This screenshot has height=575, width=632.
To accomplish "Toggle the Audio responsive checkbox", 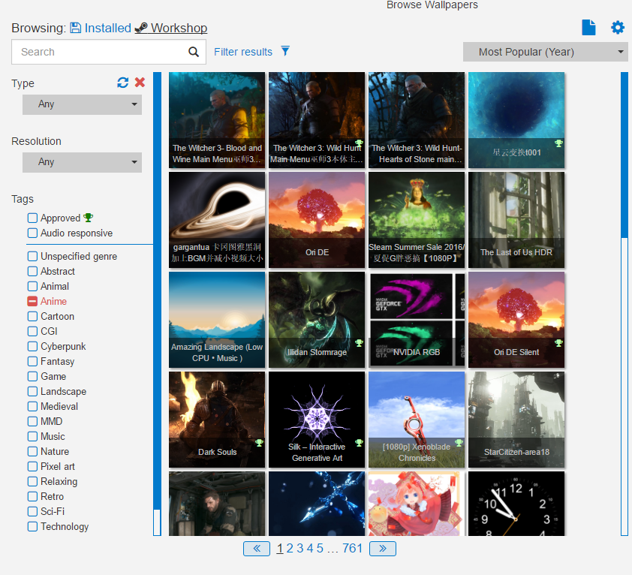I will [x=32, y=233].
